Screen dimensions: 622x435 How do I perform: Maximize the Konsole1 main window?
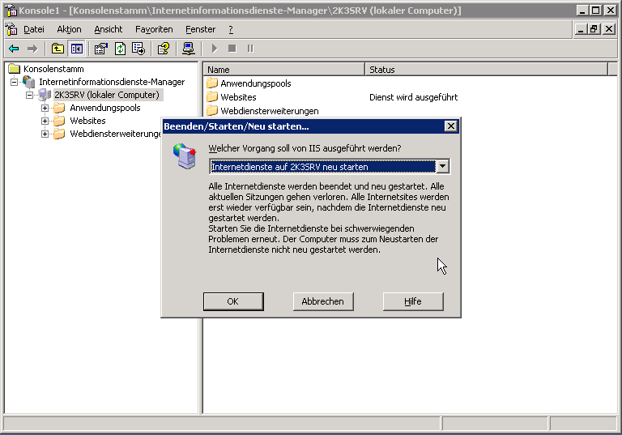[x=596, y=11]
